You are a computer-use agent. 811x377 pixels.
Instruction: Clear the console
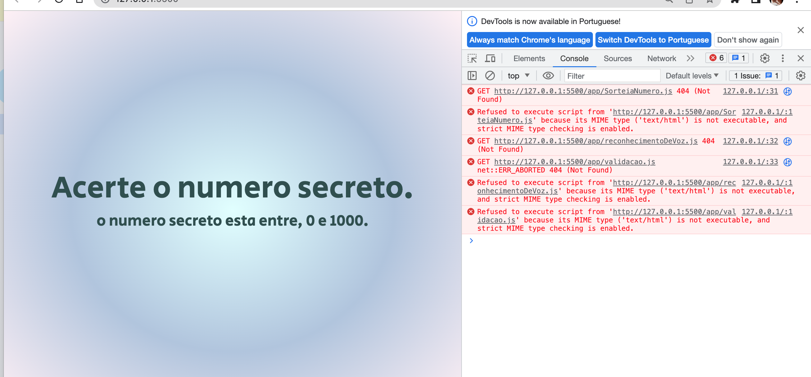[x=490, y=76]
